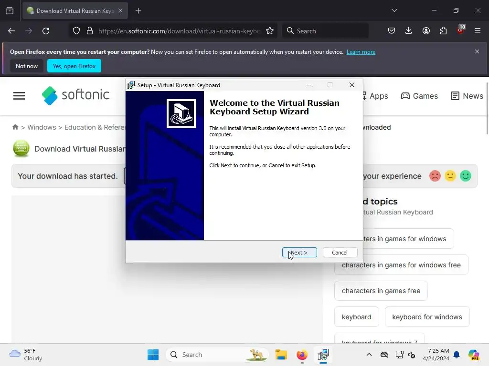Open the Firefox account icon
Screen dimensions: 489x366
pos(426,31)
